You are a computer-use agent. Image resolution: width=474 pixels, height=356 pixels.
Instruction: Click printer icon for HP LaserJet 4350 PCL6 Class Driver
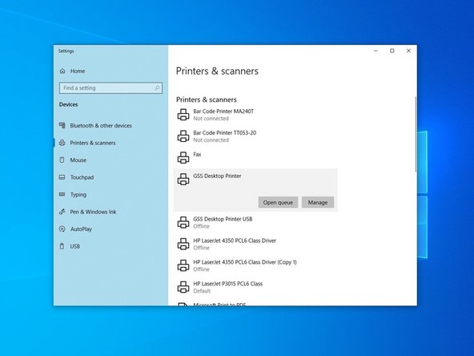(183, 244)
